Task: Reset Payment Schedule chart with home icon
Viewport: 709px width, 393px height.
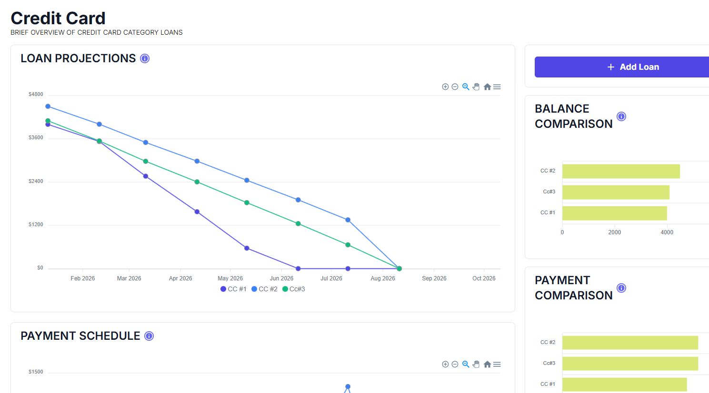Action: (487, 364)
